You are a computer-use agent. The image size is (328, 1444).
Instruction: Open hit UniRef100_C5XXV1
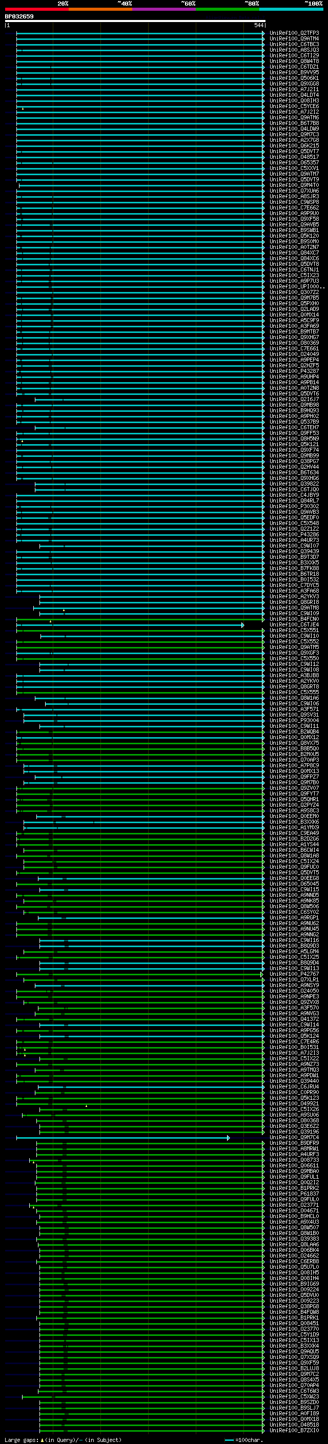(x=294, y=168)
